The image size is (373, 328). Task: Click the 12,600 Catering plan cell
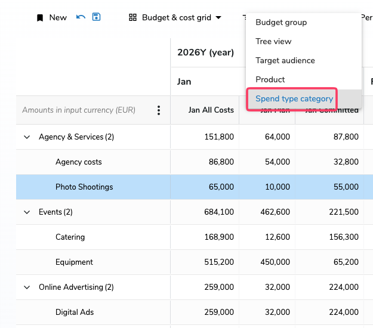click(267, 237)
